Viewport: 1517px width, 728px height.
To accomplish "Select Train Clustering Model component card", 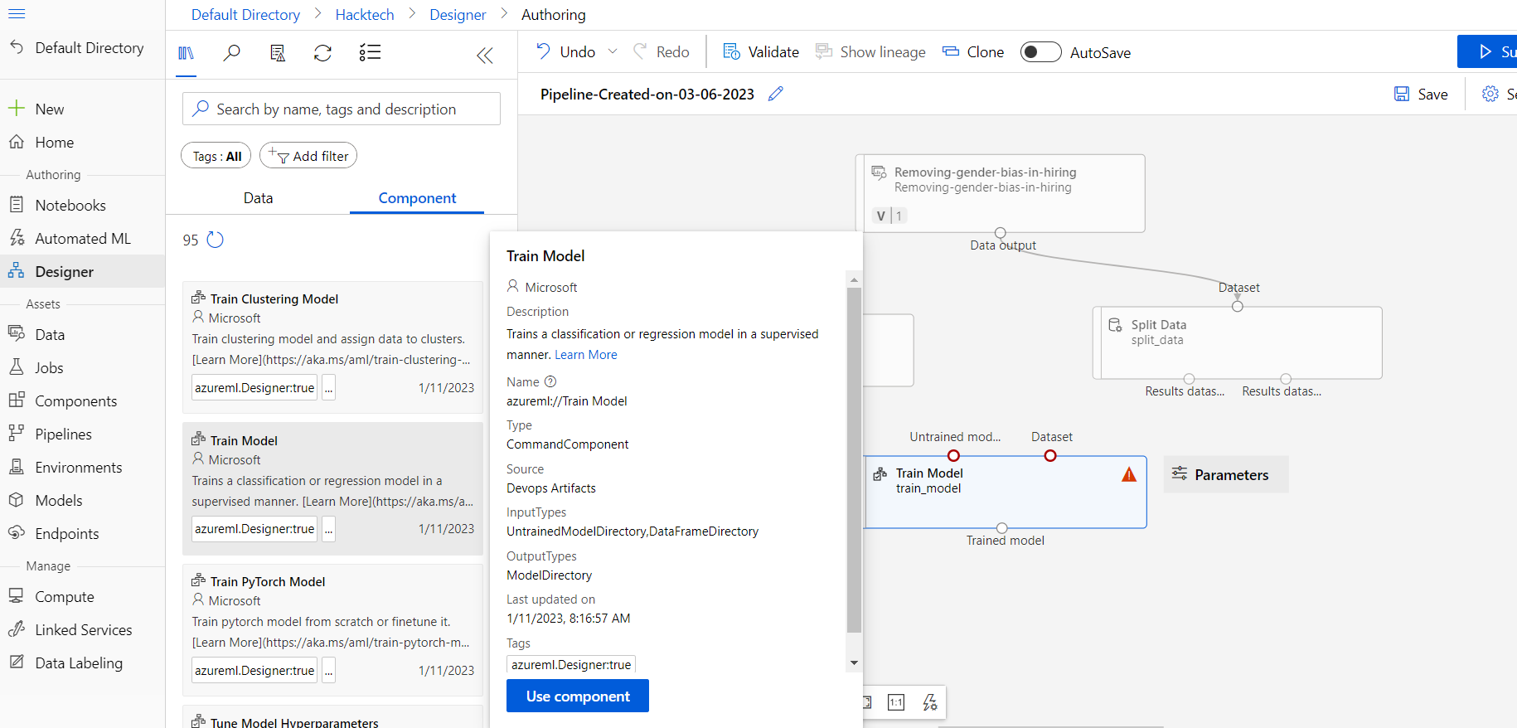I will click(332, 347).
